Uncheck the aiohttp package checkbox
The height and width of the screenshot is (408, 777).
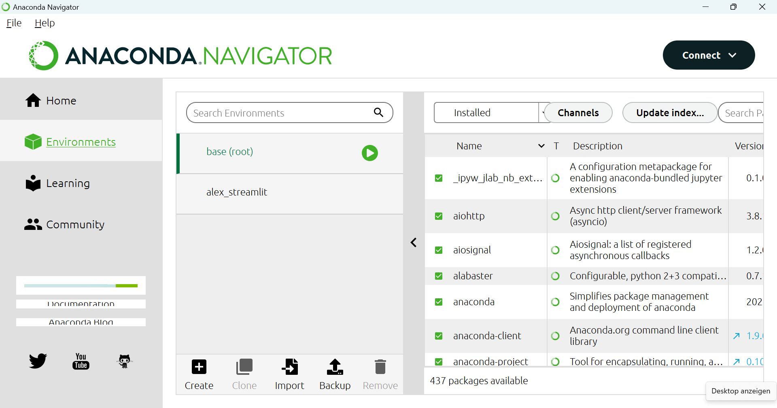click(x=439, y=216)
